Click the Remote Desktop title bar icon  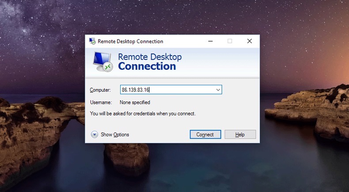tap(92, 41)
